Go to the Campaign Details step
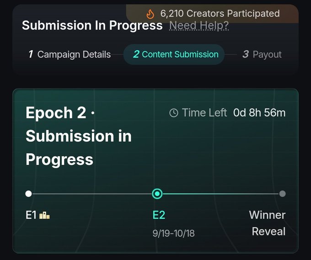311x260 pixels. click(x=70, y=54)
